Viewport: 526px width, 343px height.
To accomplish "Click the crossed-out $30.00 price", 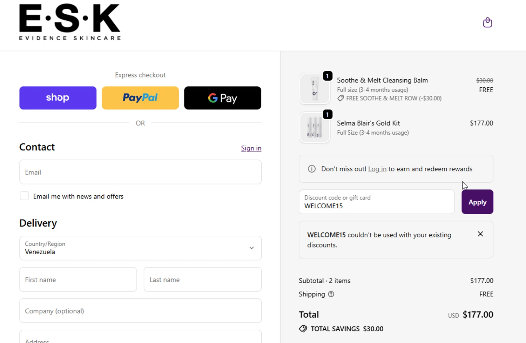I will point(485,80).
